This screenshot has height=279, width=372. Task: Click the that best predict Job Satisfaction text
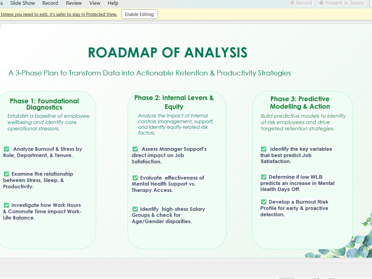[x=286, y=158]
